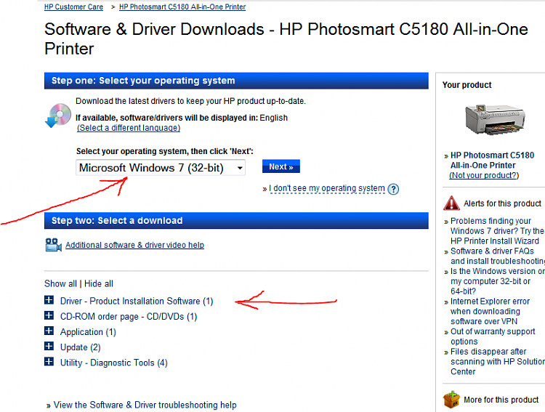Click the More for this product box icon
This screenshot has width=545, height=412.
451,400
